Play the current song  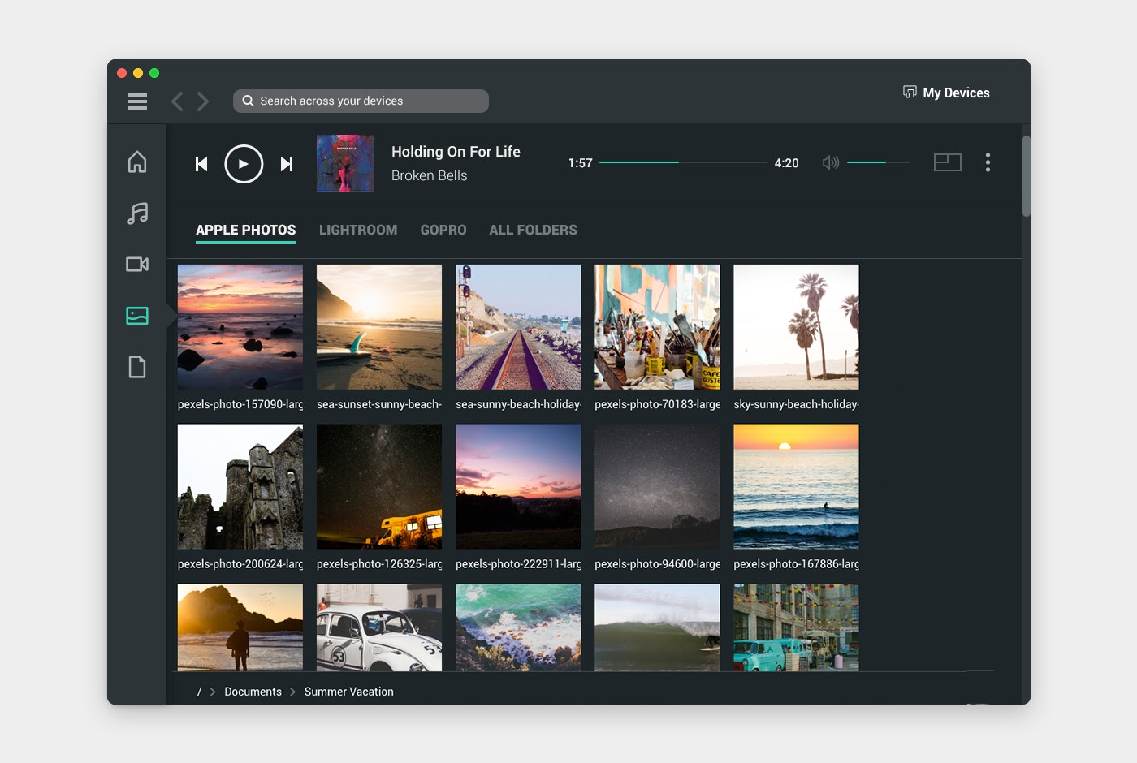click(x=244, y=164)
